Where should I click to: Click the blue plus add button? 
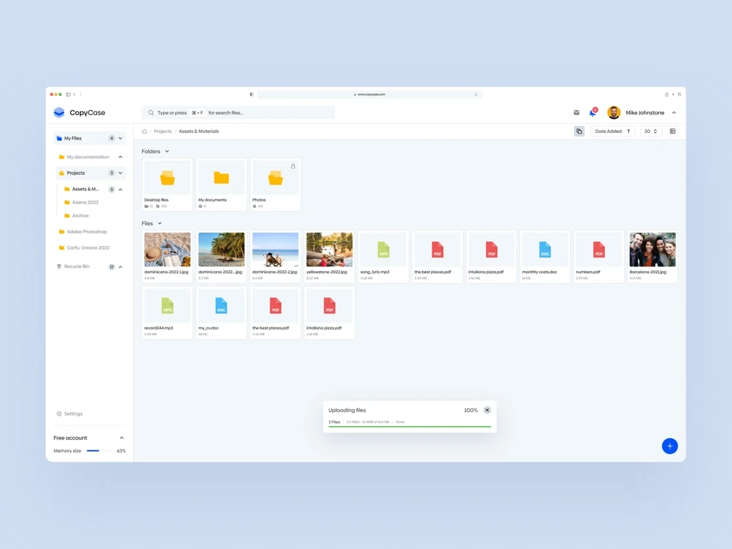coord(669,446)
